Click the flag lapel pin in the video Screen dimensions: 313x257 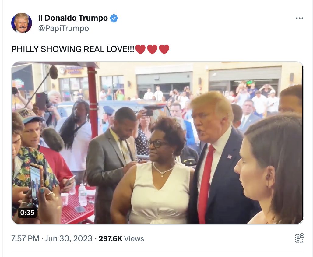click(x=230, y=157)
